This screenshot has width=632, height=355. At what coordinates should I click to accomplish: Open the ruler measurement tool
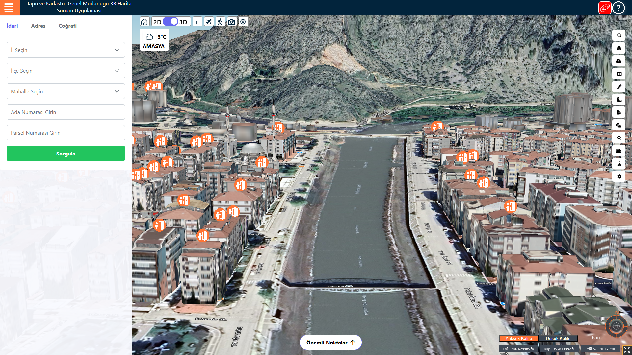[619, 100]
